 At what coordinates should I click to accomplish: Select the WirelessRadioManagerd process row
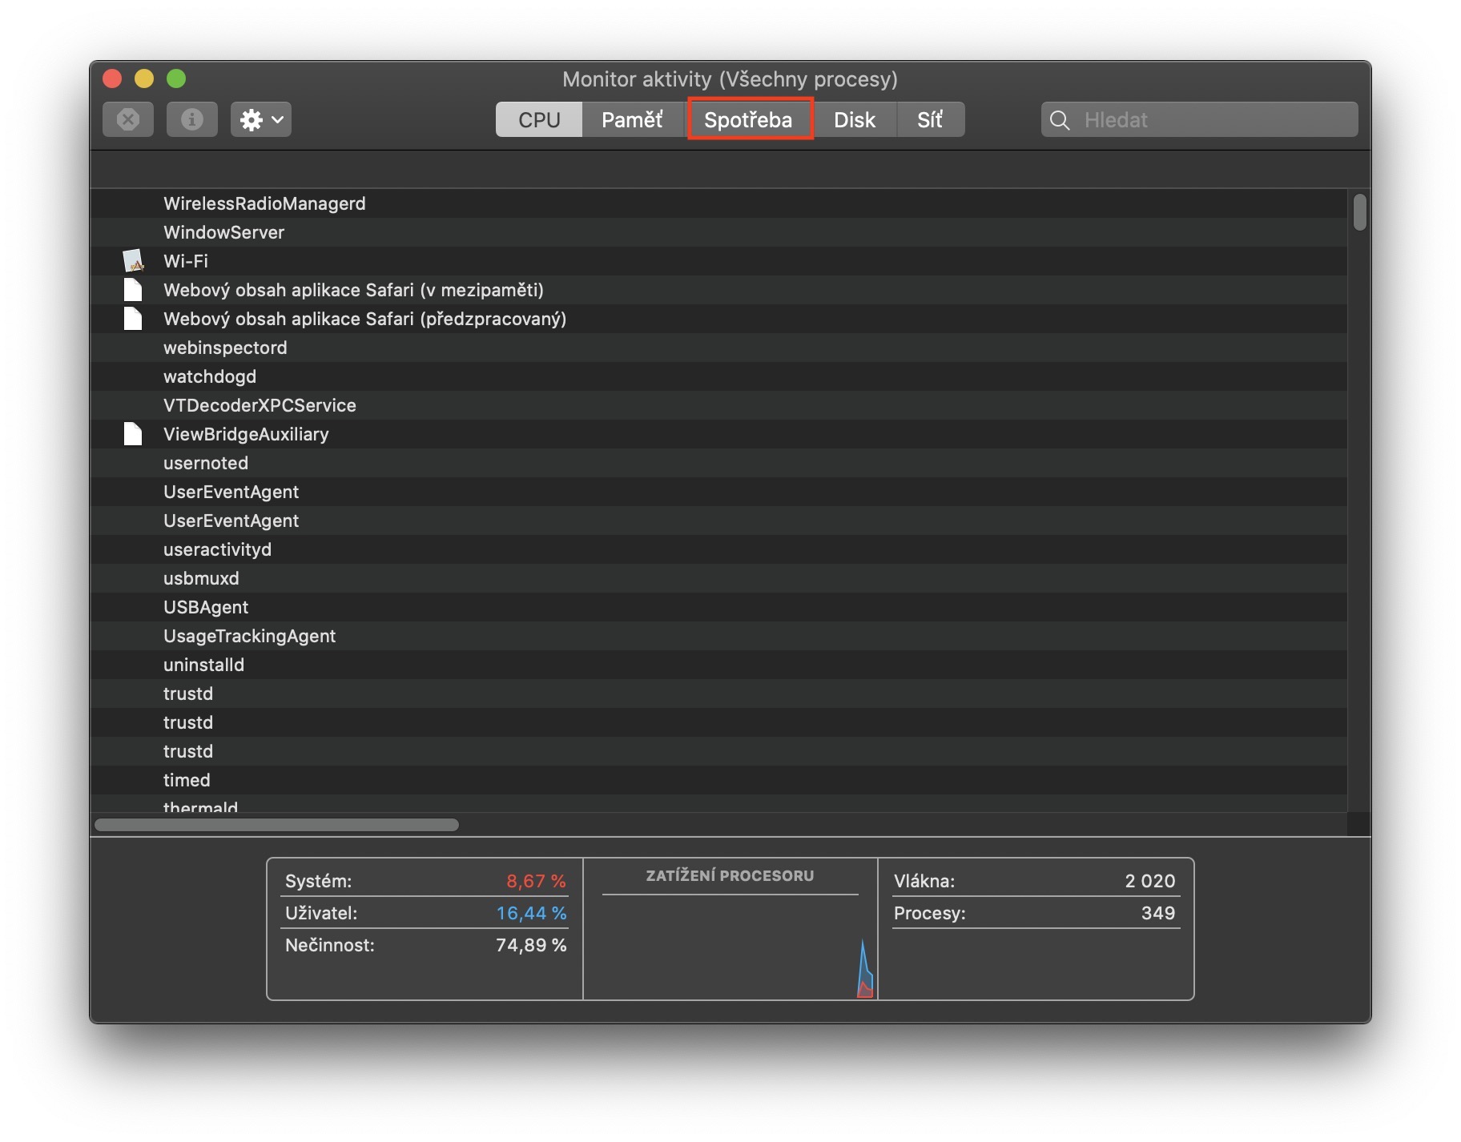(718, 203)
